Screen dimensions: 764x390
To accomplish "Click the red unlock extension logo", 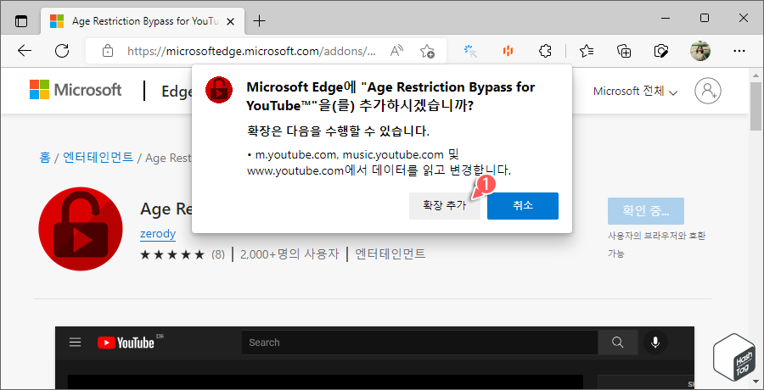I will pos(81,229).
